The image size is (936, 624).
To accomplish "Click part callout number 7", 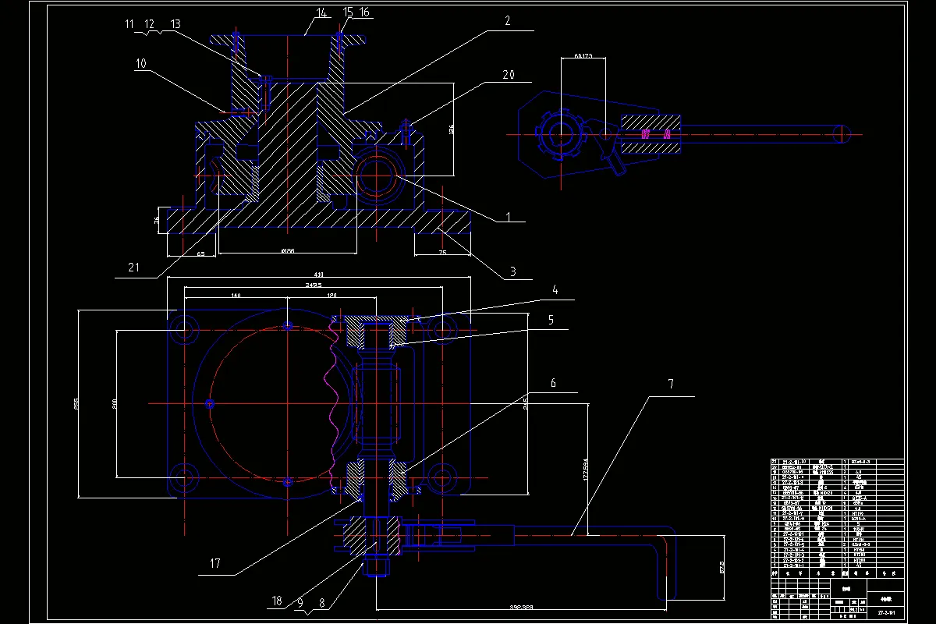I will coord(669,385).
